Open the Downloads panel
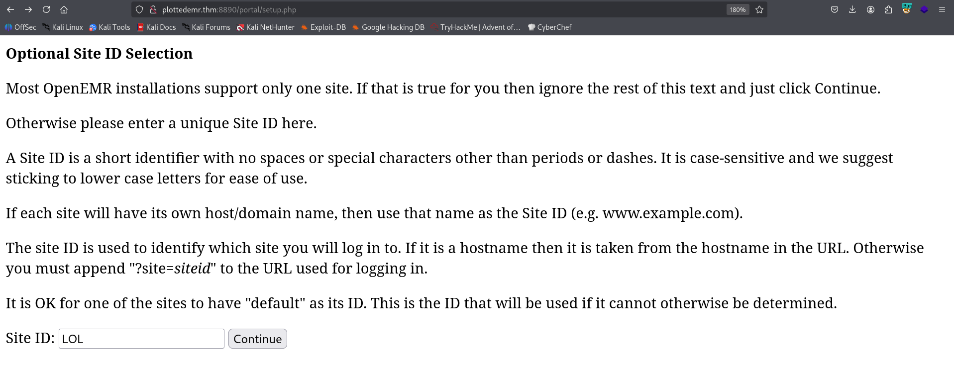This screenshot has width=954, height=366. coord(852,9)
